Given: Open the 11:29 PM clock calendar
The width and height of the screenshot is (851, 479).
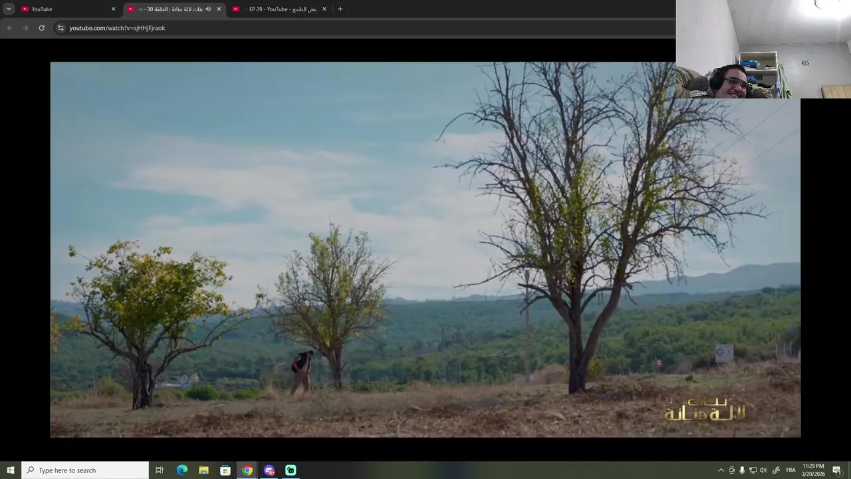Looking at the screenshot, I should pyautogui.click(x=813, y=470).
